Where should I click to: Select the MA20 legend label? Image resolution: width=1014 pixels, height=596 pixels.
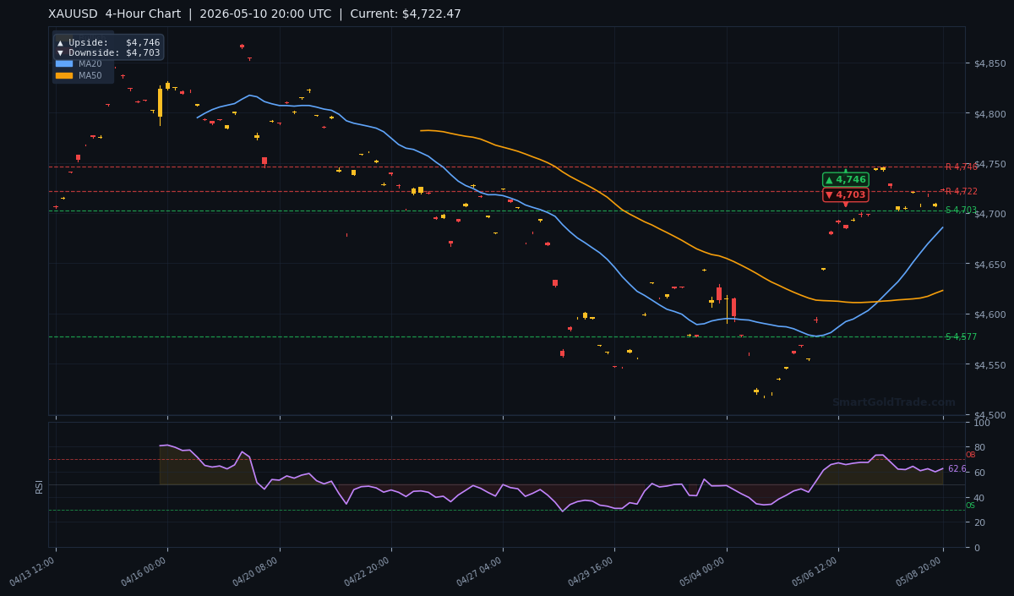(90, 63)
